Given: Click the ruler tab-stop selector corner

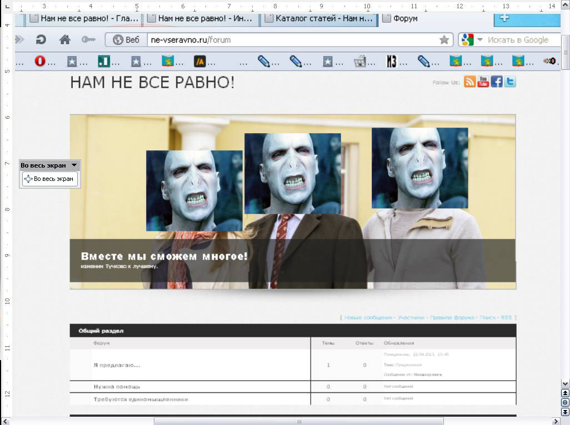Looking at the screenshot, I should (7, 6).
